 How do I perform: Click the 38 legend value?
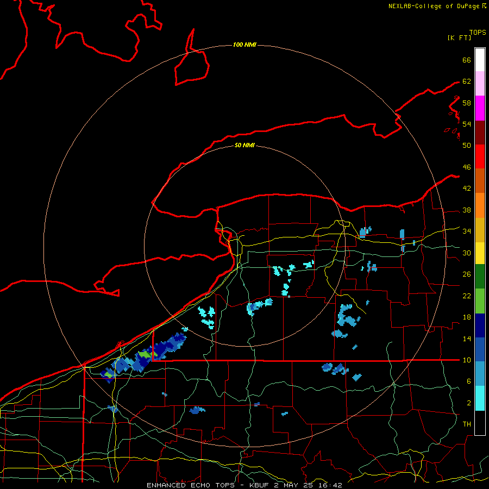pos(467,210)
